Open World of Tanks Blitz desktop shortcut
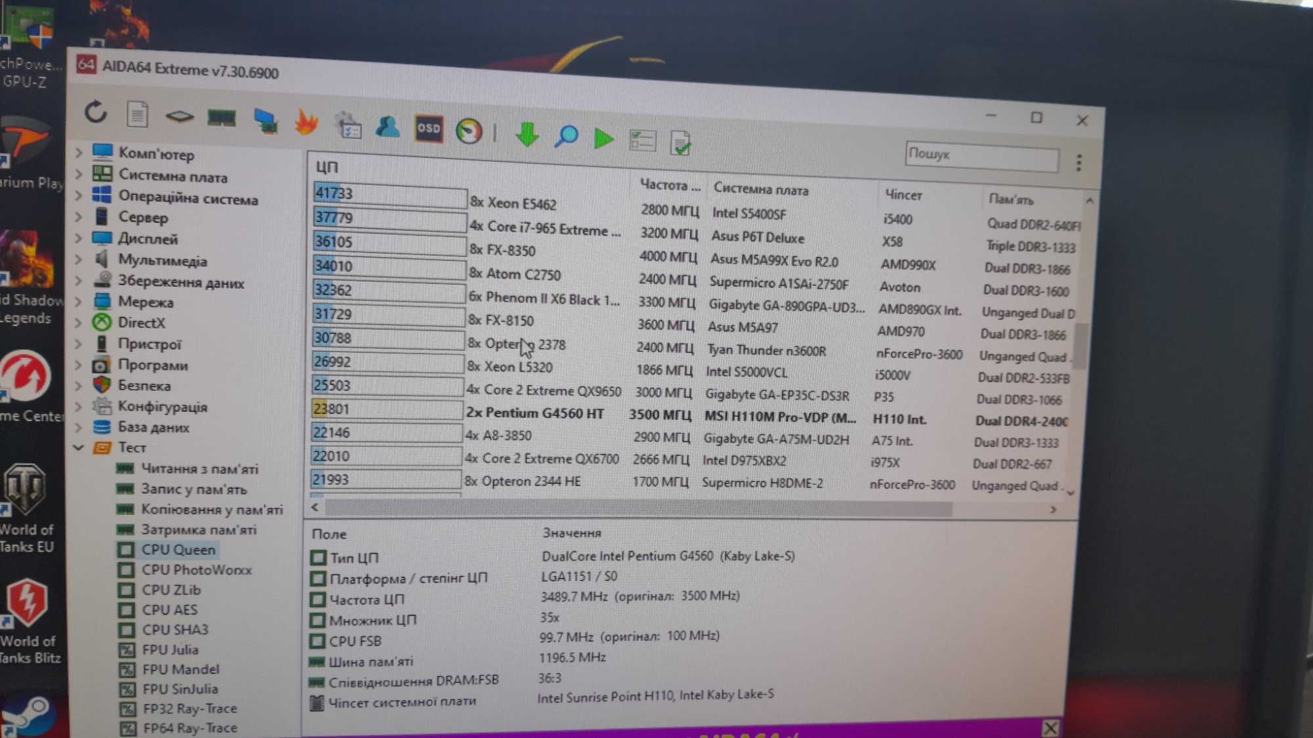Image resolution: width=1313 pixels, height=738 pixels. 29,620
